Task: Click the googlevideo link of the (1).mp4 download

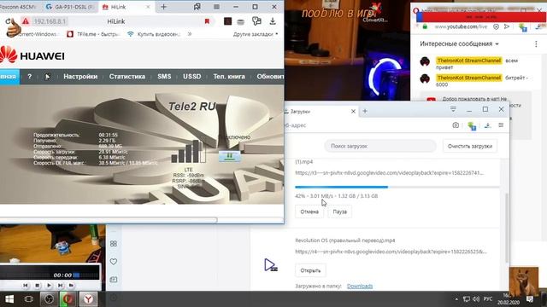Action: (390, 173)
